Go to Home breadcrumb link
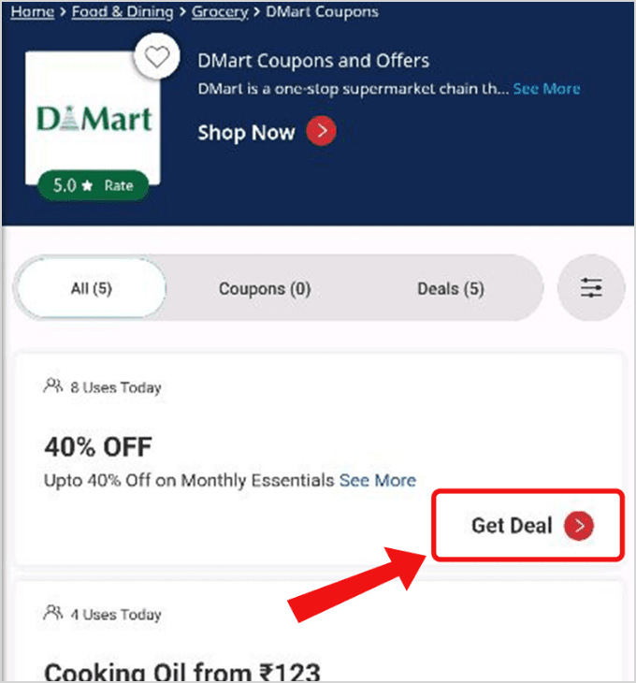This screenshot has height=683, width=636. 32,12
